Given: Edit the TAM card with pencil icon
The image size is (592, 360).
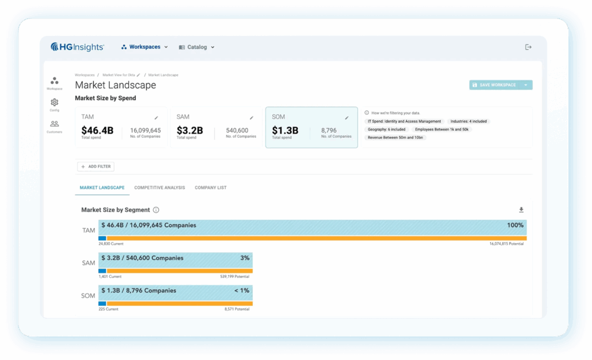Looking at the screenshot, I should coord(156,117).
